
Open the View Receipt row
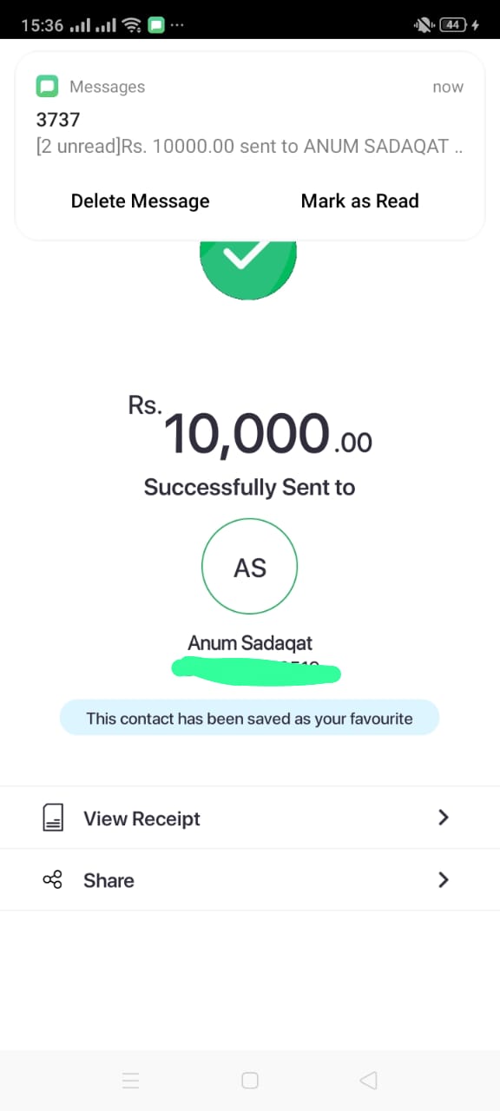(x=250, y=818)
